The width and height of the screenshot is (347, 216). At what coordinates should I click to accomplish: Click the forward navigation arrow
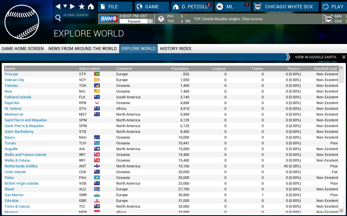click(72, 6)
